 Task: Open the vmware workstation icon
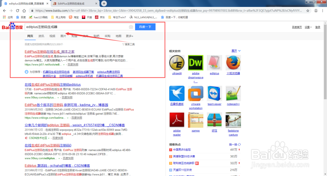point(196,93)
